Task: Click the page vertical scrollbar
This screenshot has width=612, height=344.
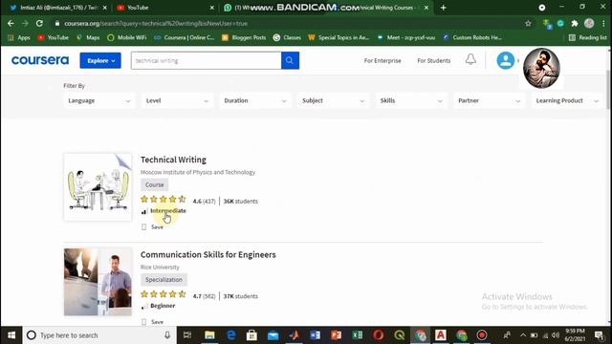Action: click(x=608, y=89)
